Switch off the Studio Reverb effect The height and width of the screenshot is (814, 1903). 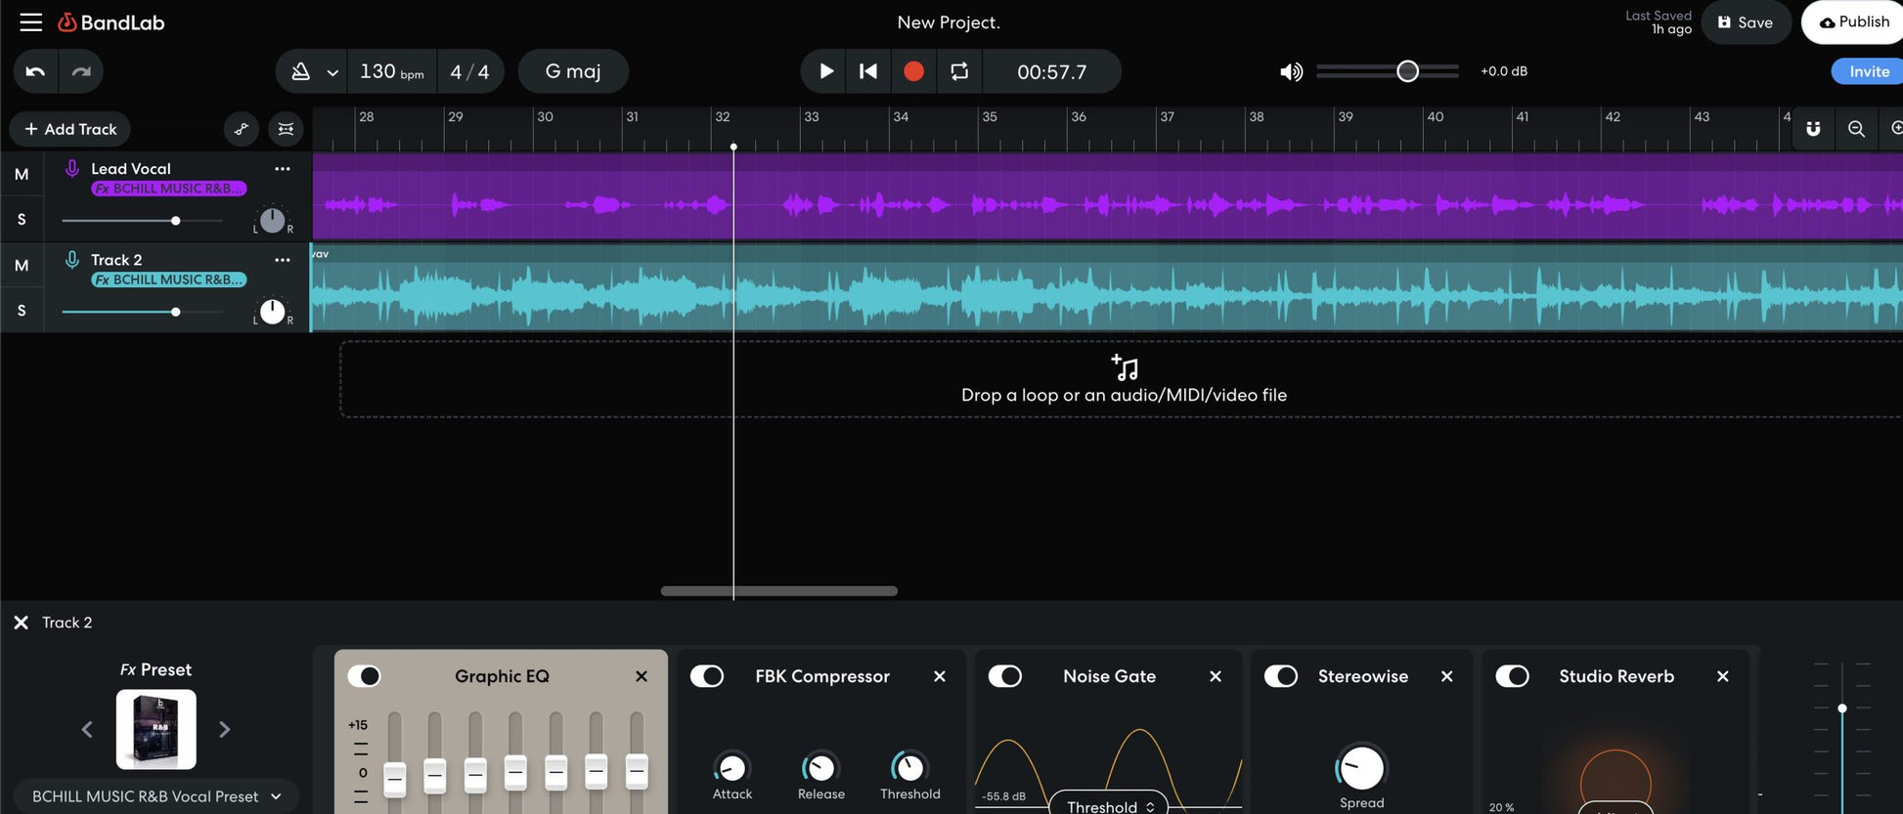tap(1512, 676)
